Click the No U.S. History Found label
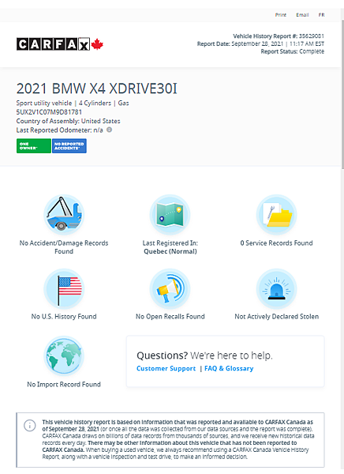The width and height of the screenshot is (344, 474). click(x=64, y=317)
